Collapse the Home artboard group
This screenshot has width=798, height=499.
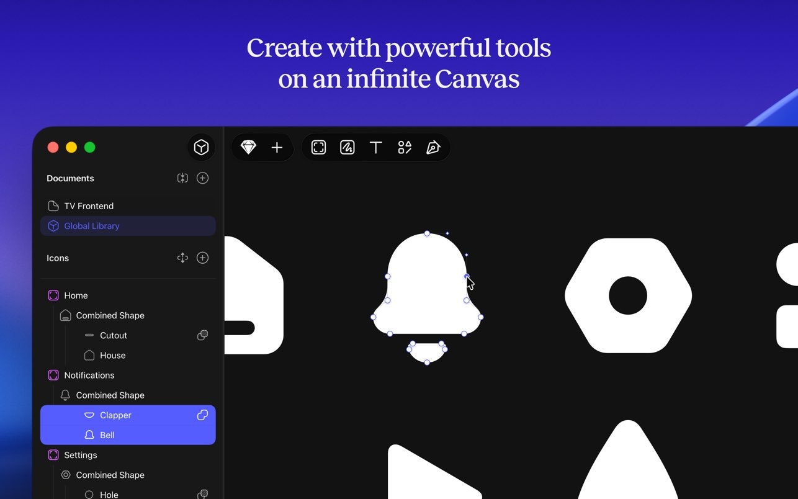coord(76,295)
